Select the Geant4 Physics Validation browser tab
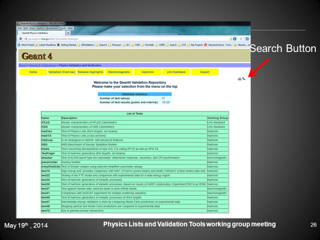 pyautogui.click(x=41, y=33)
